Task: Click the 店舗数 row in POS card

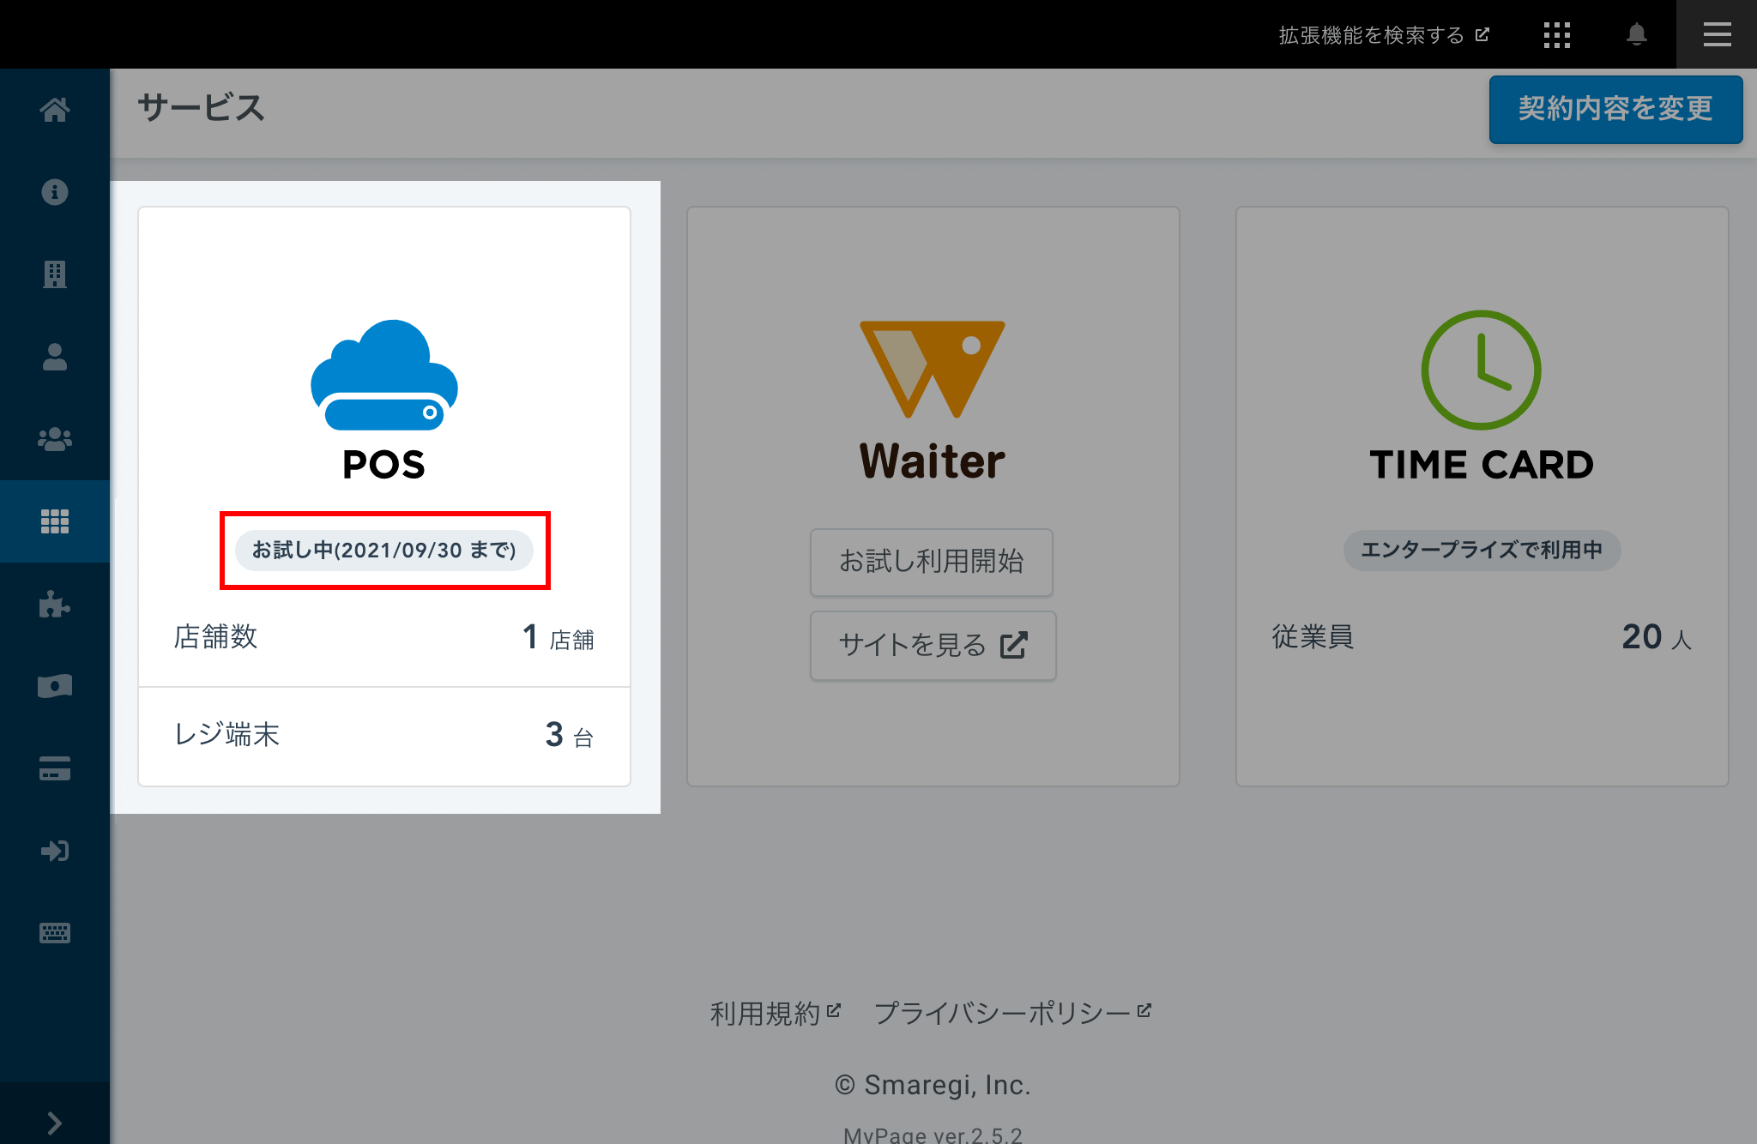Action: pos(384,637)
